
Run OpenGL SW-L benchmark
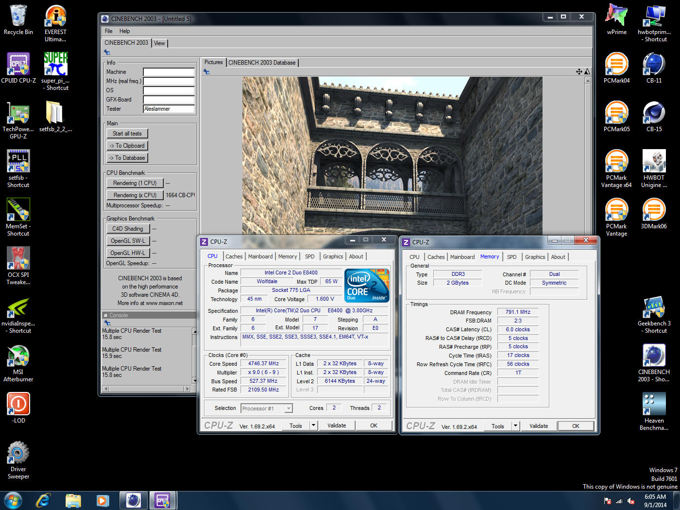(128, 241)
